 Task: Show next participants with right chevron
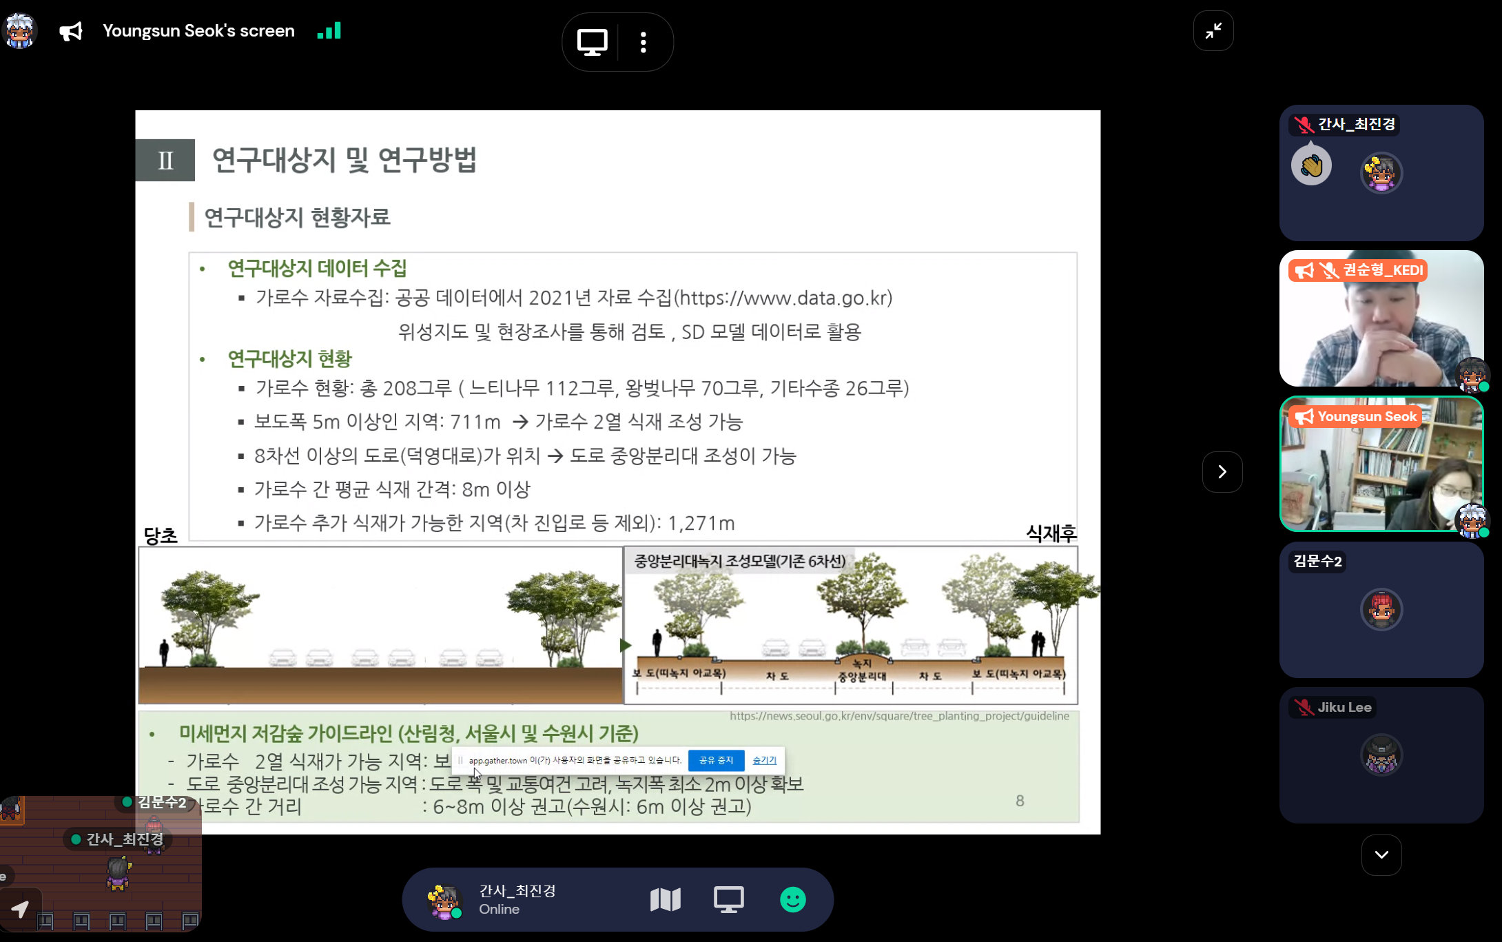point(1222,472)
